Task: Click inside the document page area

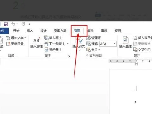Action: pyautogui.click(x=131, y=92)
